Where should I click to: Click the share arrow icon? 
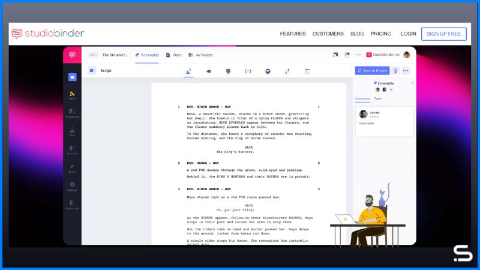coord(347,55)
